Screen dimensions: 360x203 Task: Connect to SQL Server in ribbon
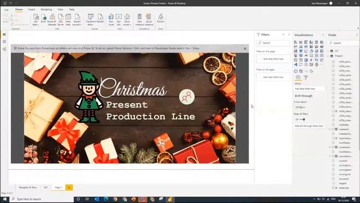click(61, 20)
